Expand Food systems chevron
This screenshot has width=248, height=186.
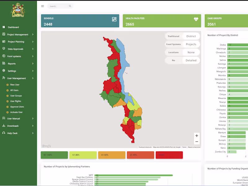[33, 56]
